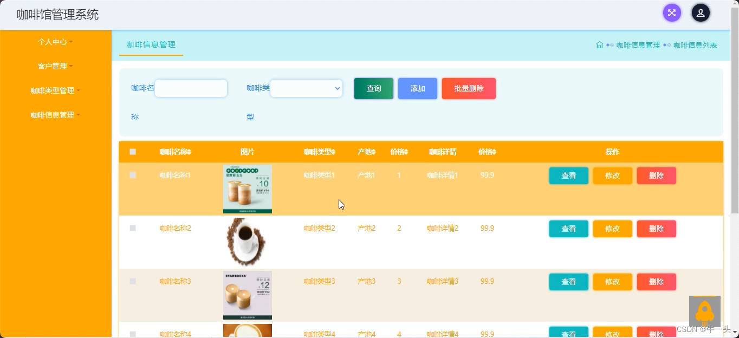Click the 咖啡馆管理系统 title

tap(57, 15)
